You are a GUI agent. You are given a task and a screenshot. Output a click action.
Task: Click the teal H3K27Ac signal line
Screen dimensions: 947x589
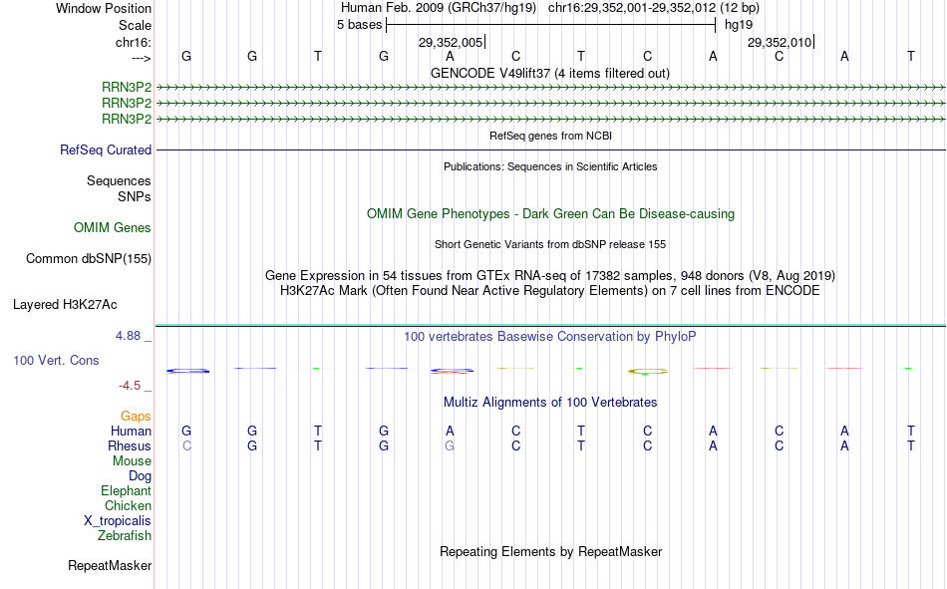coord(551,326)
